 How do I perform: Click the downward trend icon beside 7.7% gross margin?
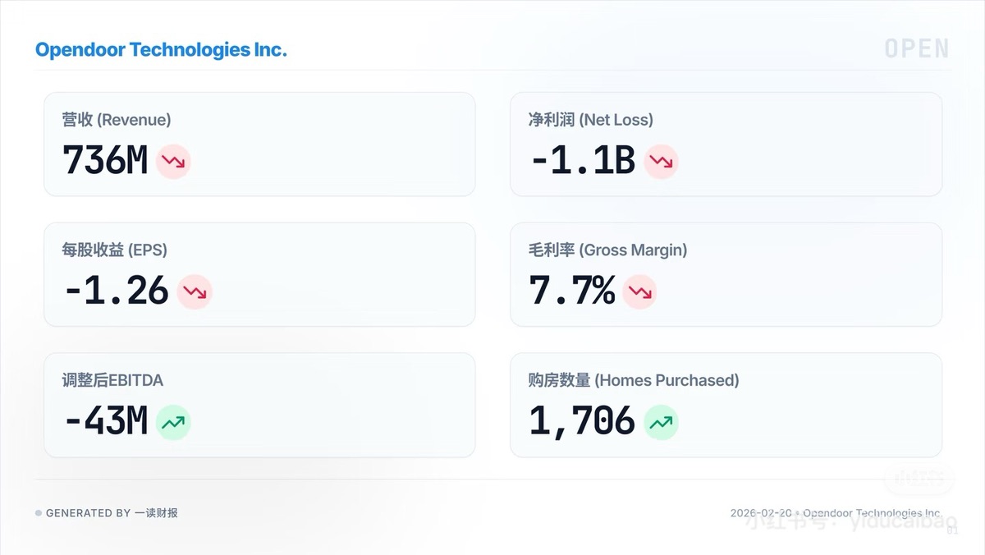639,291
